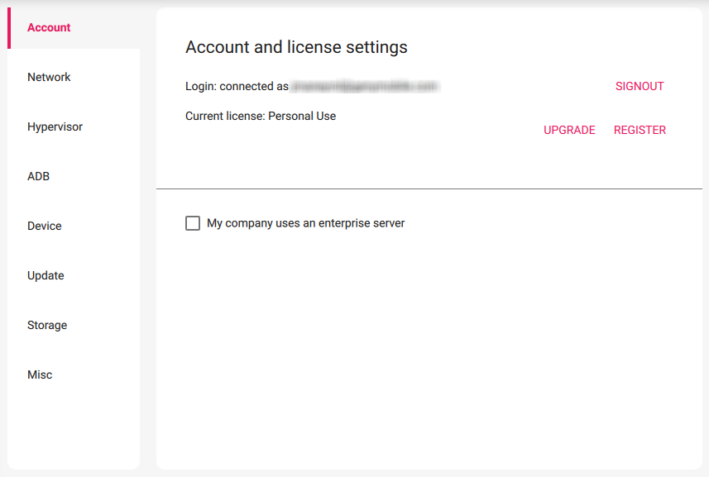This screenshot has width=709, height=477.
Task: Register a new license key
Action: pyautogui.click(x=640, y=130)
